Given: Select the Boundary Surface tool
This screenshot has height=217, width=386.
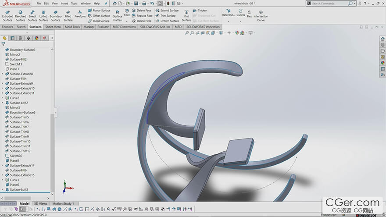Looking at the screenshot, I should coord(56,16).
